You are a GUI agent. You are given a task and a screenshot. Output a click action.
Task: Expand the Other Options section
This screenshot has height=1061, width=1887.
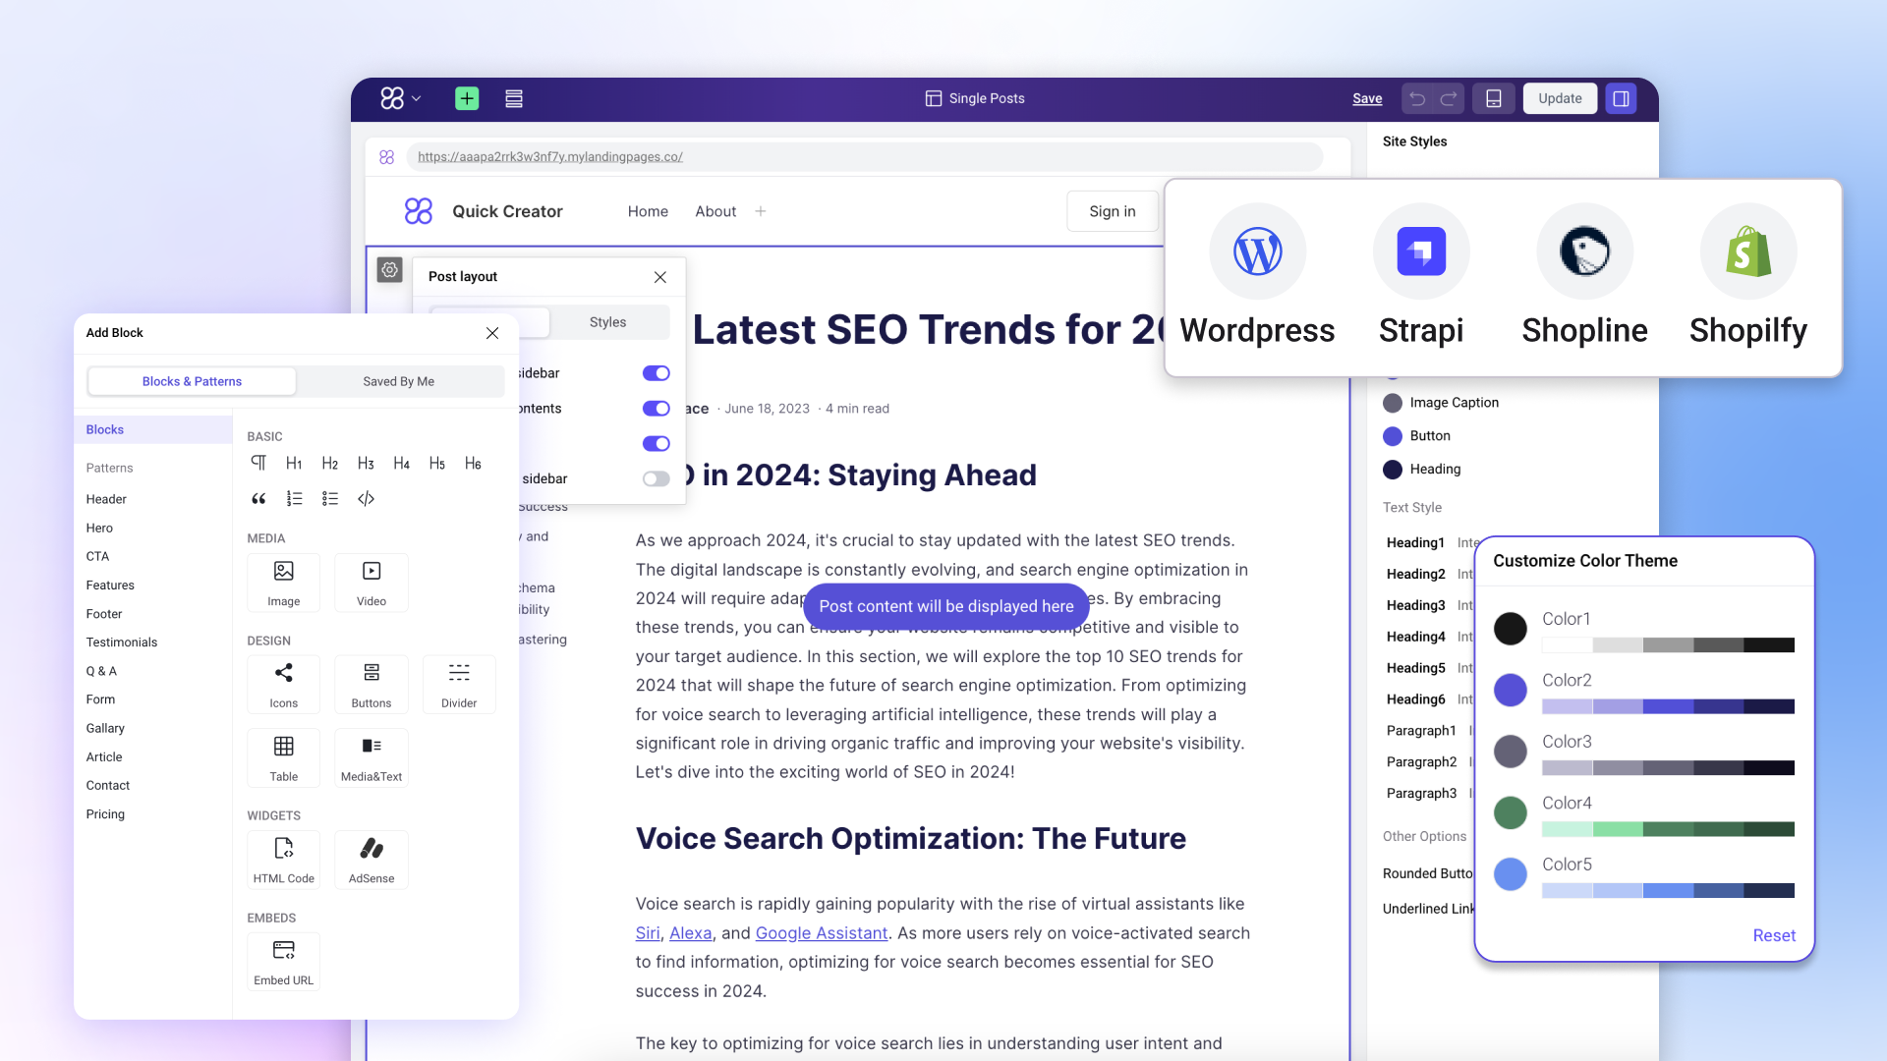1423,836
